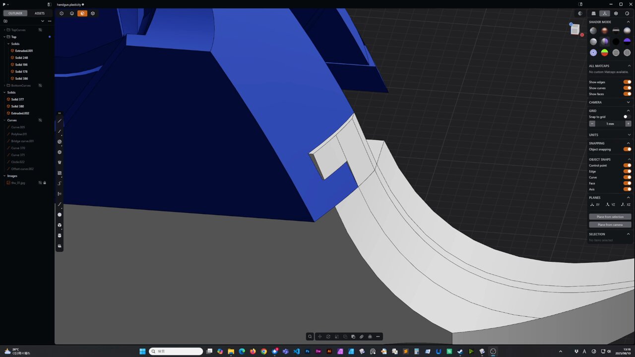Screen dimensions: 635x357
Task: Activate edge selection mode icon
Action: point(72,13)
